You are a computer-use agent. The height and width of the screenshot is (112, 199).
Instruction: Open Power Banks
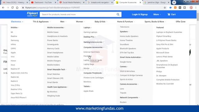tap(53, 40)
